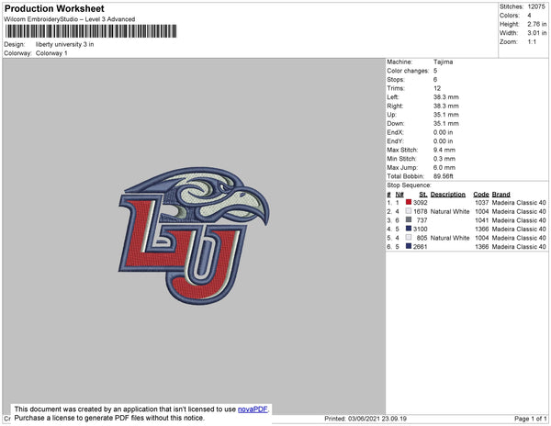Choose the white swatch beside stitch count 805
The height and width of the screenshot is (426, 551).
pyautogui.click(x=409, y=238)
